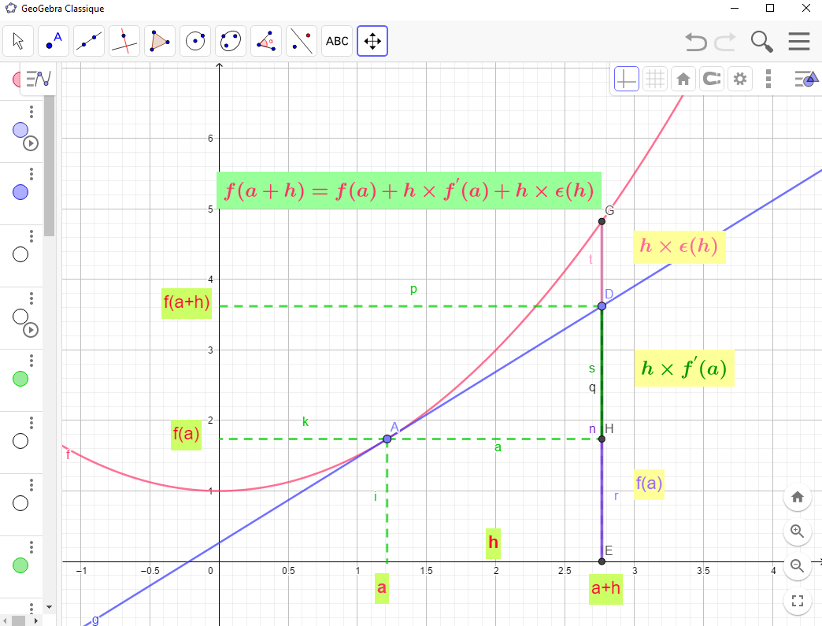Click the round home button above zoom in
The image size is (822, 626).
click(x=798, y=497)
